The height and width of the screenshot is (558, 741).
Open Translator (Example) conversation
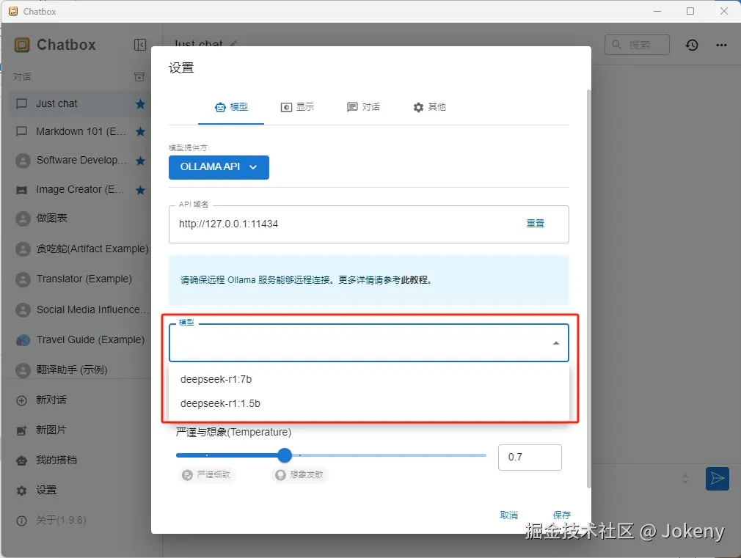[81, 279]
